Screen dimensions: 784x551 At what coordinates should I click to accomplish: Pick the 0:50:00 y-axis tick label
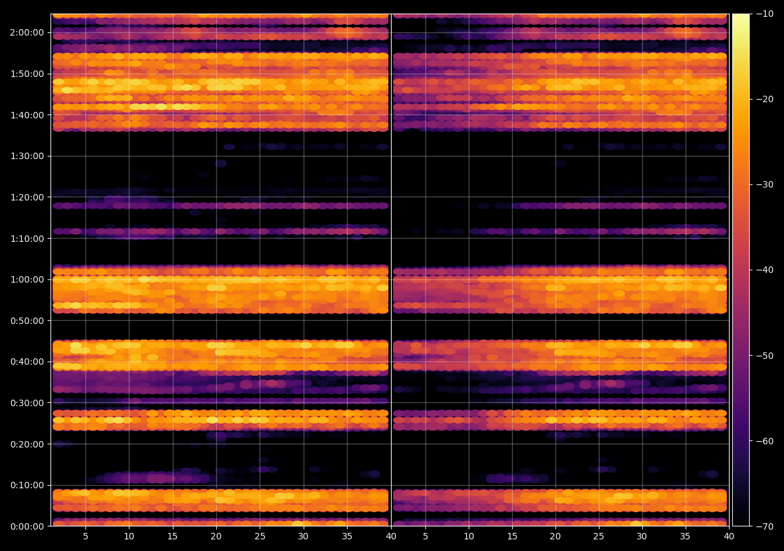pyautogui.click(x=27, y=320)
